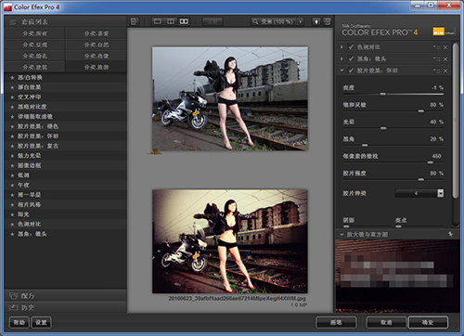Click the 历史 history section icon
Screen dimensions: 464x336
point(14,307)
